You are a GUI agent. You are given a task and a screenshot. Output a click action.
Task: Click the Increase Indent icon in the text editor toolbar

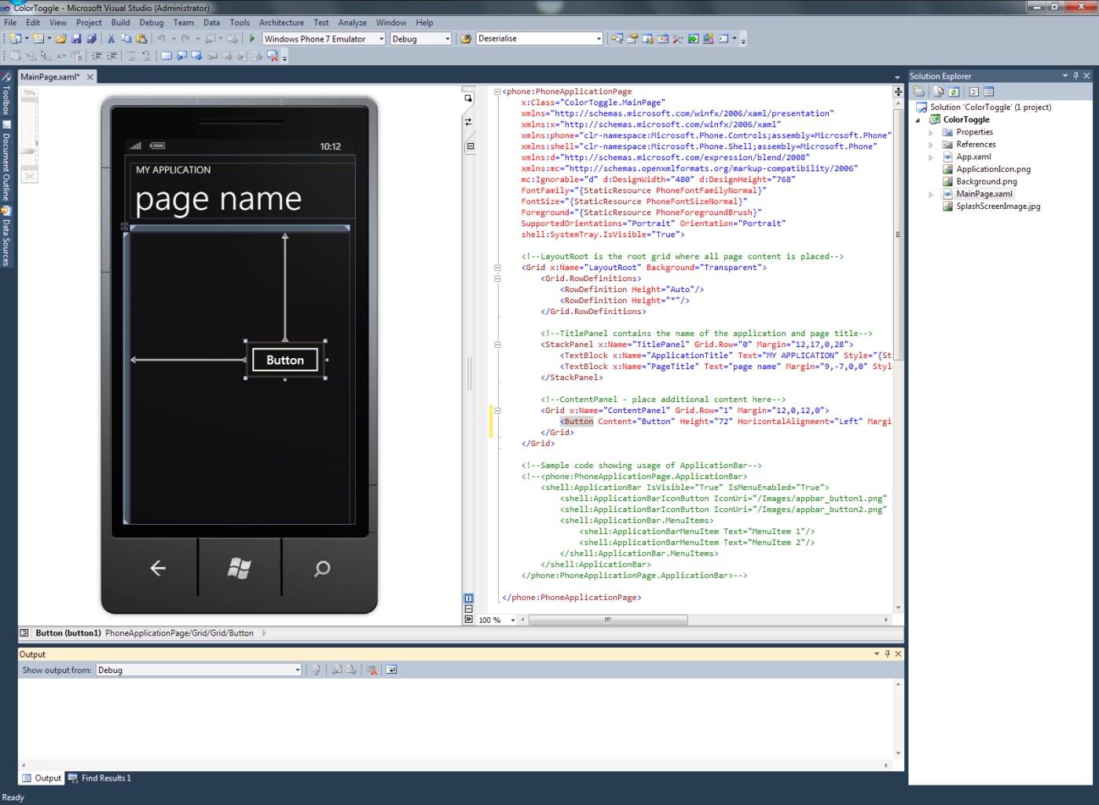point(112,56)
